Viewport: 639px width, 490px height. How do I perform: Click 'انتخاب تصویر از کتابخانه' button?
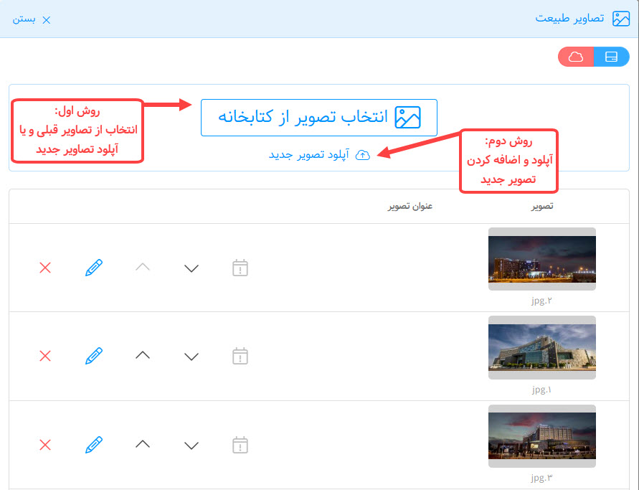click(x=319, y=118)
